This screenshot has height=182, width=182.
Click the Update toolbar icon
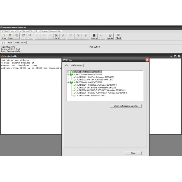pyautogui.click(x=110, y=36)
